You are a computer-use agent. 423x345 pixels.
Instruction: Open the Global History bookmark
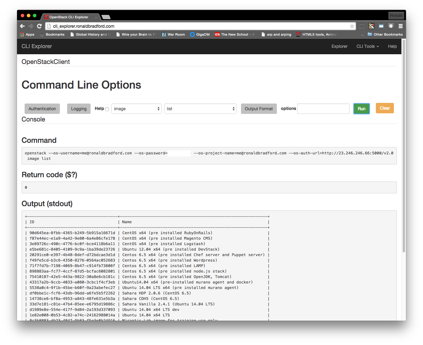tap(90, 34)
